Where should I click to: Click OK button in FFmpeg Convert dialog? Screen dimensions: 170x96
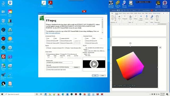point(95,75)
